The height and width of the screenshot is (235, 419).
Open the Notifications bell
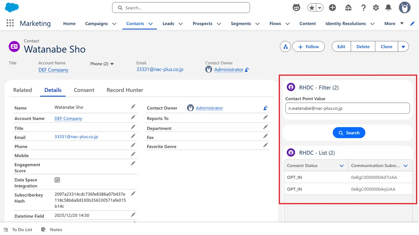coord(388,7)
